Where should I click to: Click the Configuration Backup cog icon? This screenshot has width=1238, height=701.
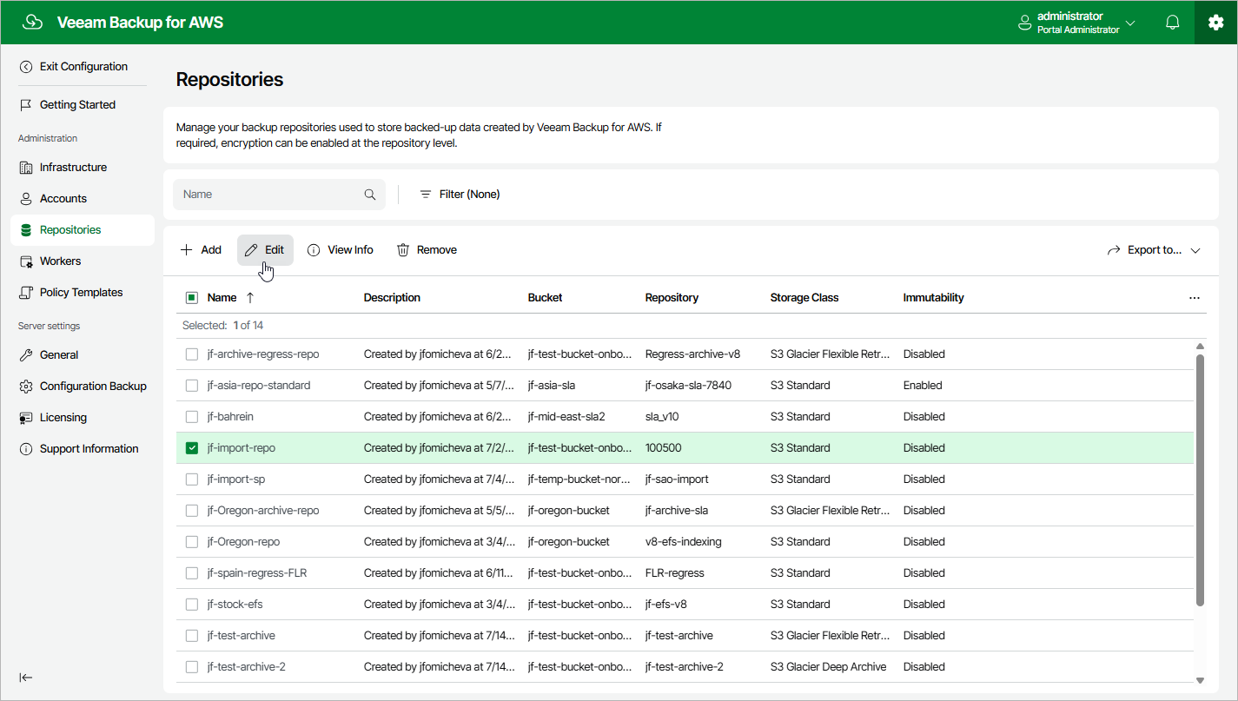(26, 387)
